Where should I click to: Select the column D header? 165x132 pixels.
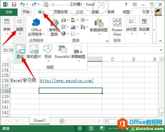(x=134, y=59)
